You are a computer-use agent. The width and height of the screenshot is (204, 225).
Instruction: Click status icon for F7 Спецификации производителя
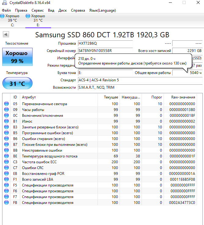[6, 197]
